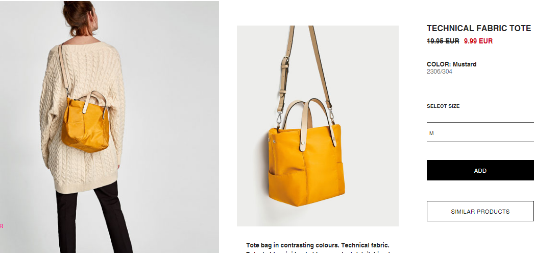Click the model's black trousers
The image size is (534, 253).
coord(93,218)
